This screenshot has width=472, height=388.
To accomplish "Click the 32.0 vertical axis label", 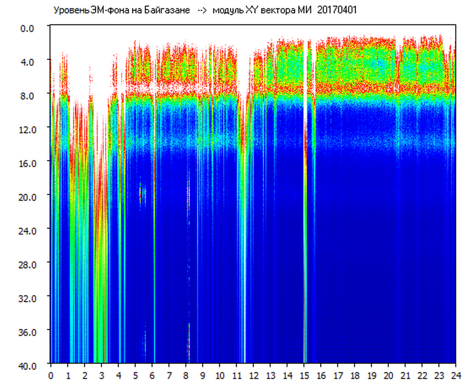I will [33, 298].
